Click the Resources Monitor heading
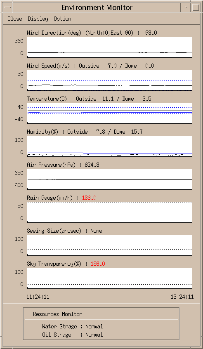203x349 pixels. point(58,314)
